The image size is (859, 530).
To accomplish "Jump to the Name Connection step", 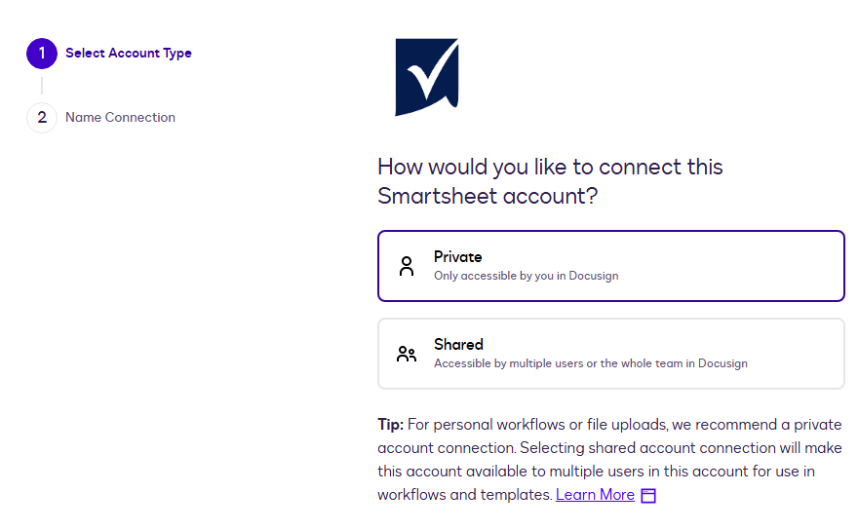I will 120,118.
